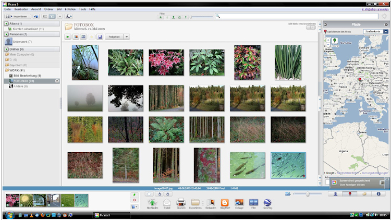This screenshot has width=391, height=220.
Task: Click the BlogThis! icon
Action: tap(225, 202)
